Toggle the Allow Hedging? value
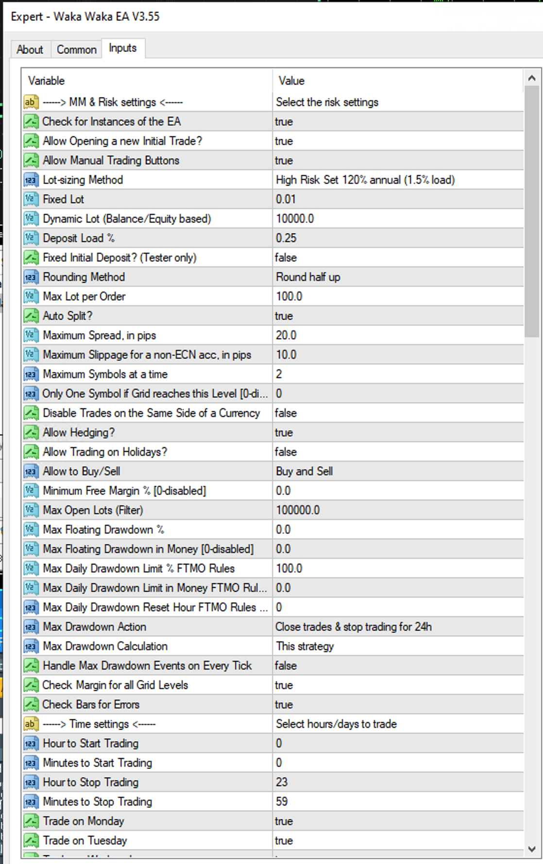The width and height of the screenshot is (543, 864). (x=398, y=432)
